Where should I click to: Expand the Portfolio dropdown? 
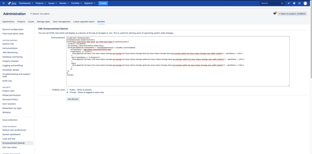click(76, 3)
